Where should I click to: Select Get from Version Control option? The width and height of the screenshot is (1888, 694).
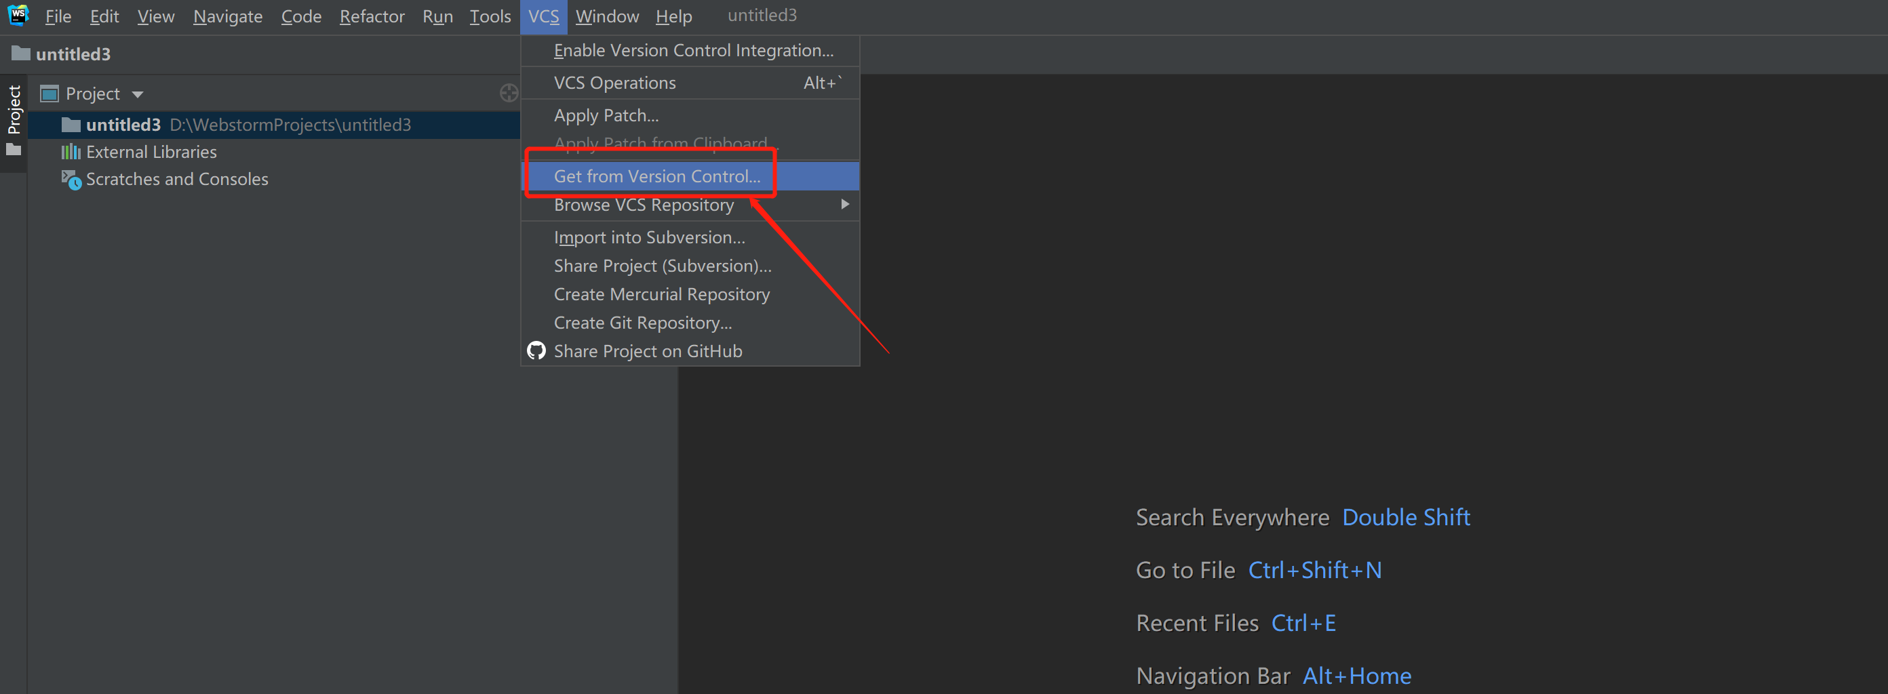point(656,176)
